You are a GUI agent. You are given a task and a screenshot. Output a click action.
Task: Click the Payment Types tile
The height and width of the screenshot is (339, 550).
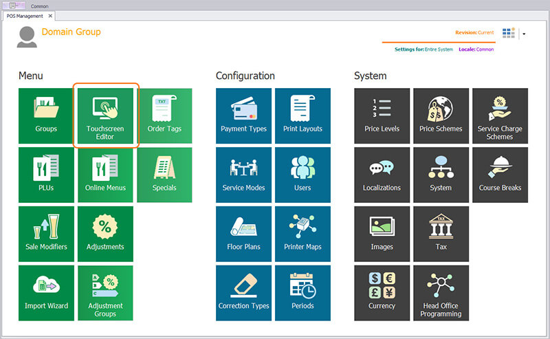243,116
